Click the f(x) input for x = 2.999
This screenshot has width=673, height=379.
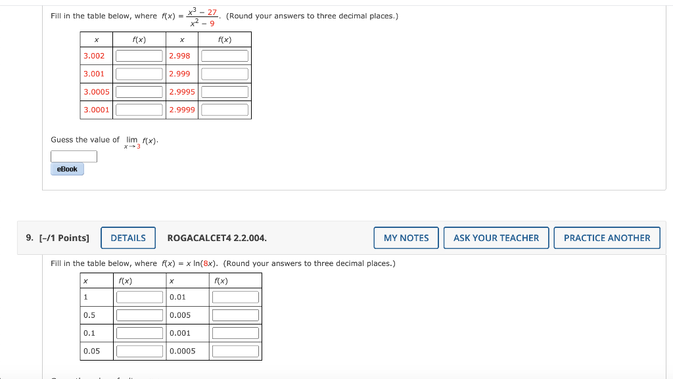click(x=225, y=74)
